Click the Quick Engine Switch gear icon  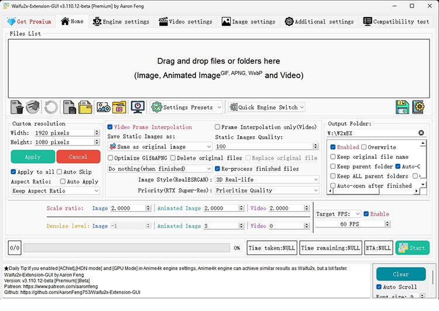tap(234, 107)
